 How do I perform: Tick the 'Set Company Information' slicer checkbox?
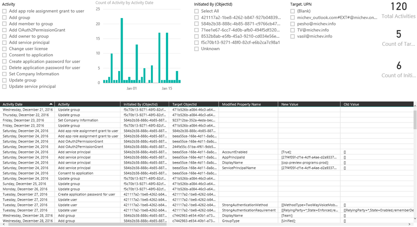[4, 74]
